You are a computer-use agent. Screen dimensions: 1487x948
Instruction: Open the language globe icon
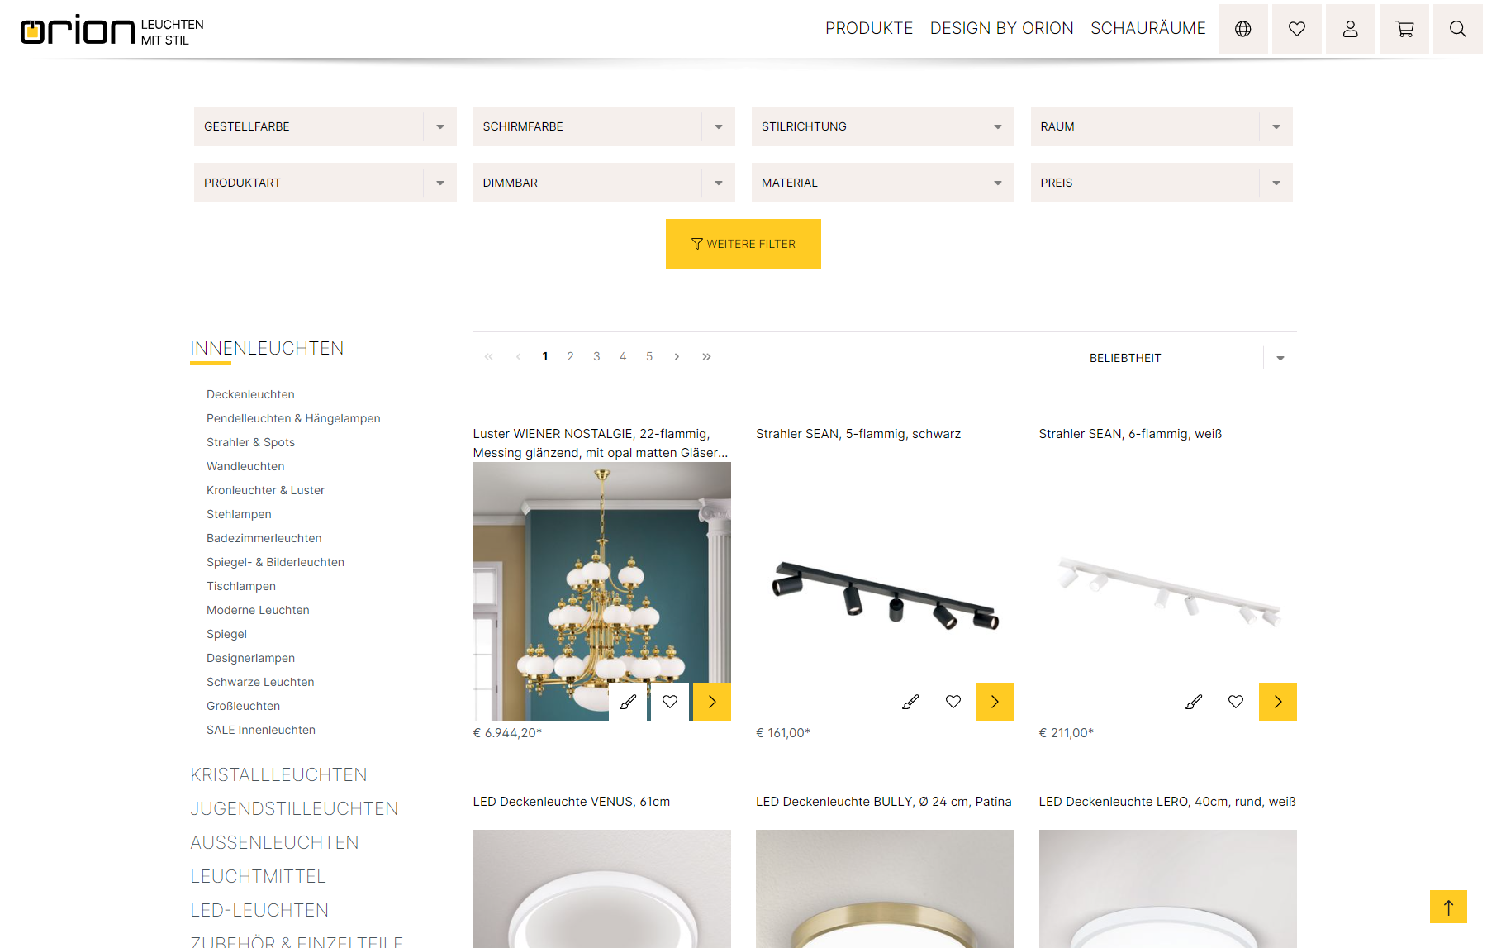1242,29
